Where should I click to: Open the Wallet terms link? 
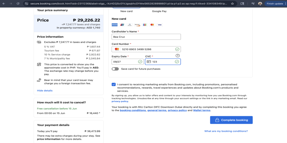[202, 110]
